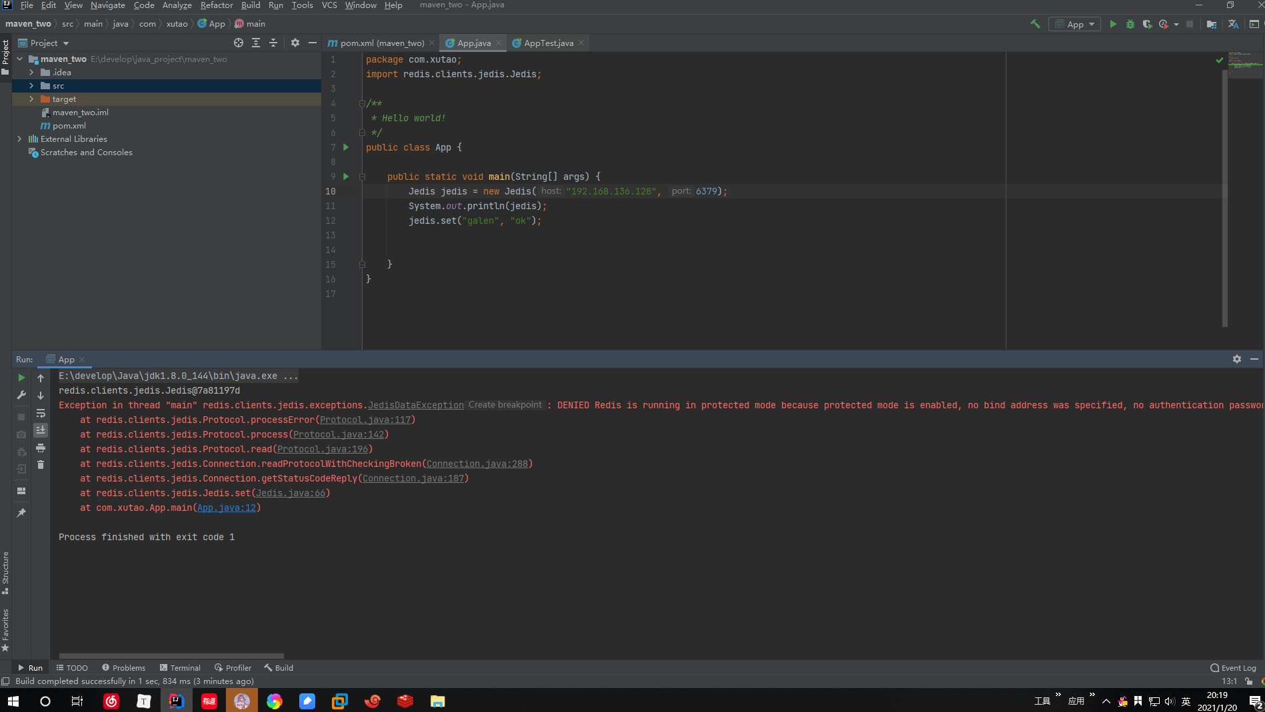Switch to the AppTest.java editor tab
The width and height of the screenshot is (1265, 712).
(x=548, y=43)
